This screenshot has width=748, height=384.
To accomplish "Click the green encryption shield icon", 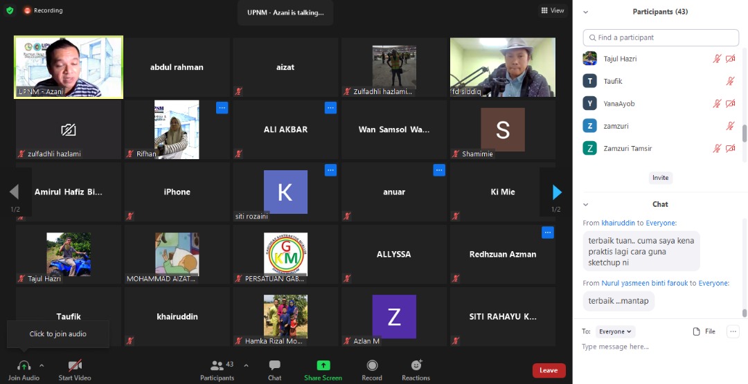I will click(x=10, y=10).
